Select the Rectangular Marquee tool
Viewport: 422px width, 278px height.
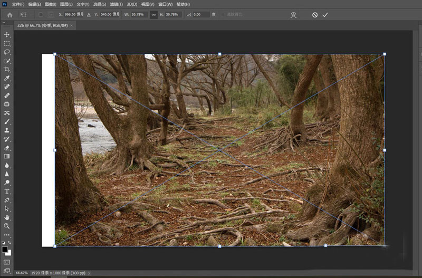click(x=7, y=43)
